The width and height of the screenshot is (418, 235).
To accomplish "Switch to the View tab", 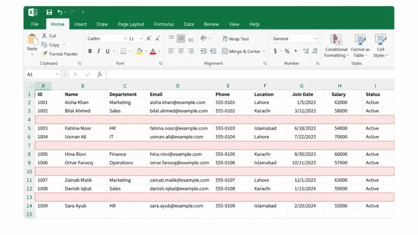I will (x=234, y=24).
